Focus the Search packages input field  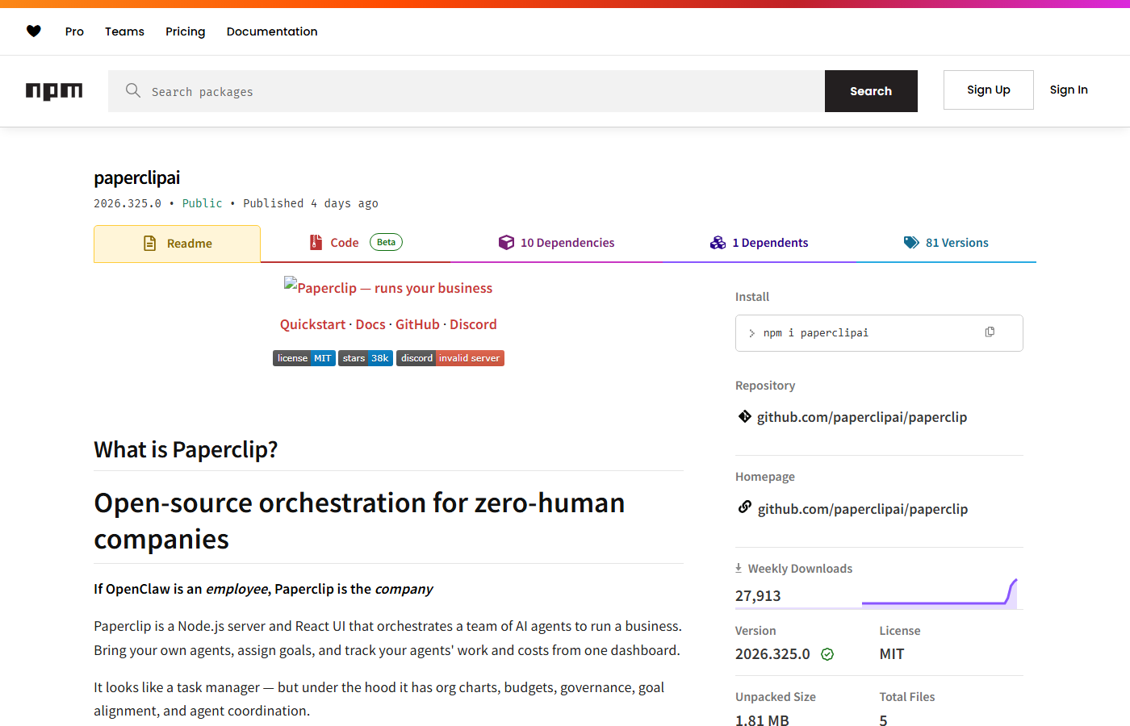click(x=467, y=91)
